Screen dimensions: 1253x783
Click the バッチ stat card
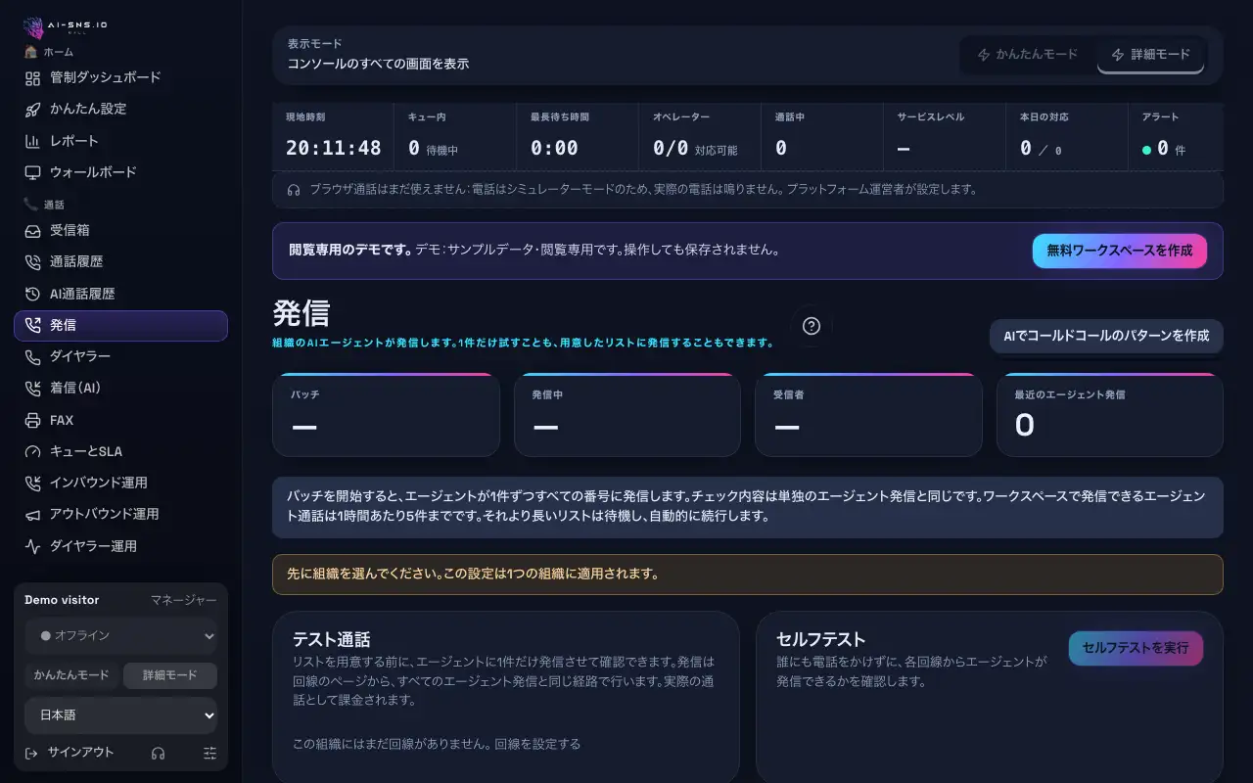point(386,415)
